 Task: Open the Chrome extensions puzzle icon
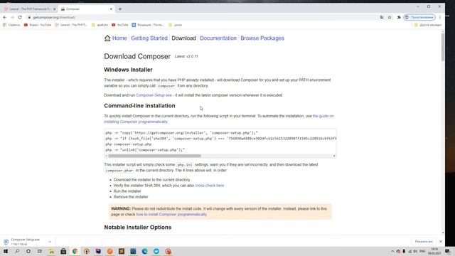(399, 17)
